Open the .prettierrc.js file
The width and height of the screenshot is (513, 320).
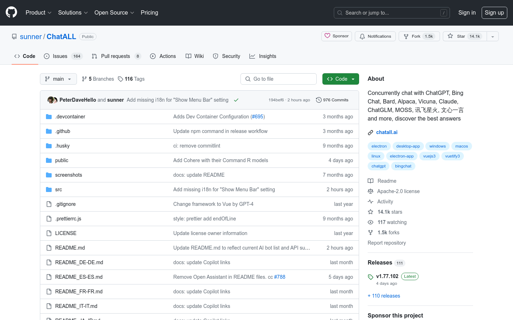[68, 219]
